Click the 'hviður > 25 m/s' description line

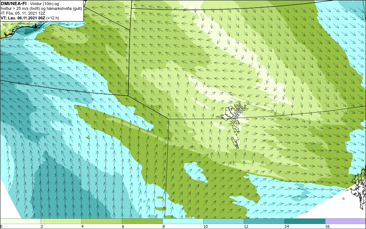click(x=41, y=9)
